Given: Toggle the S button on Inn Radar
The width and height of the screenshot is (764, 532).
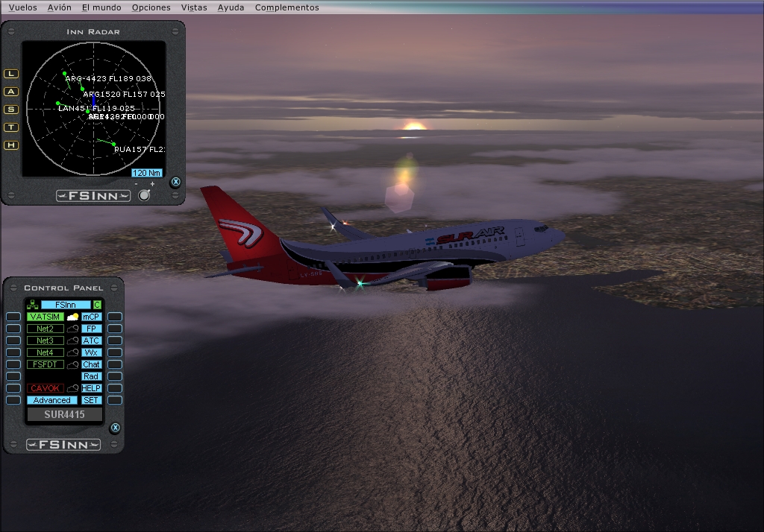Looking at the screenshot, I should point(10,110).
